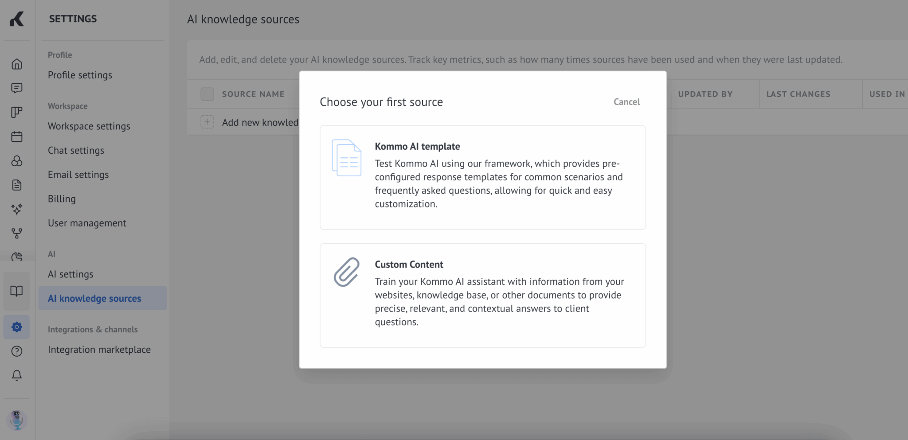Image resolution: width=908 pixels, height=440 pixels.
Task: Click the SOURCE NAME column header
Action: (253, 94)
